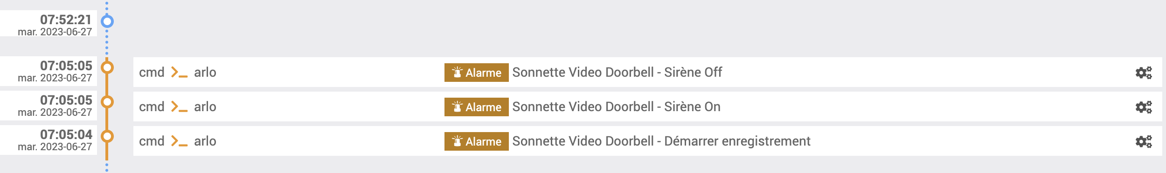
Task: Click command prompt icon in Démarrer enregistrement row
Action: pos(179,141)
